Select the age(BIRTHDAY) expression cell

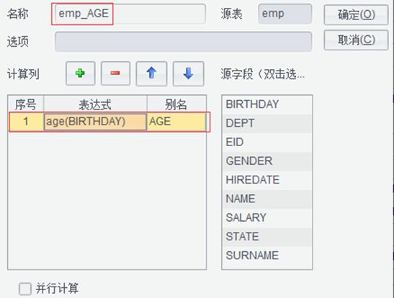pyautogui.click(x=95, y=122)
